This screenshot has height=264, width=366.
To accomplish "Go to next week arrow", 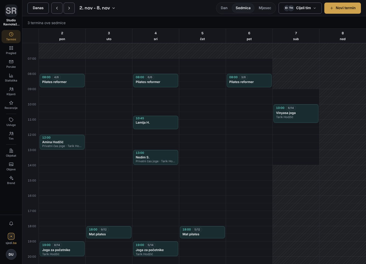I will pyautogui.click(x=69, y=8).
